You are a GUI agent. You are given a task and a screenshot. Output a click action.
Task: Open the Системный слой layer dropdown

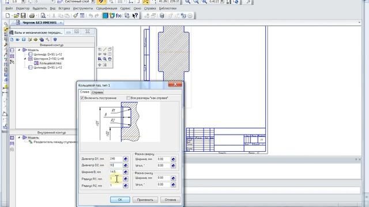point(93,2)
